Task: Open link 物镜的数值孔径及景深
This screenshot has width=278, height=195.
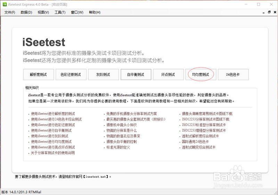Action: (x=123, y=136)
